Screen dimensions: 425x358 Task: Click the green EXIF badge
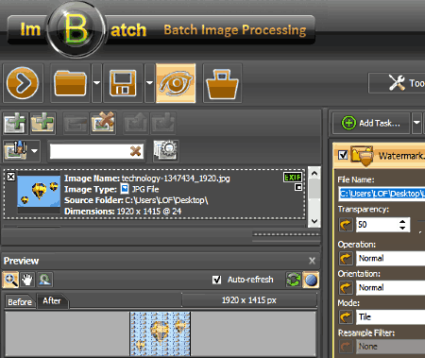coord(293,178)
